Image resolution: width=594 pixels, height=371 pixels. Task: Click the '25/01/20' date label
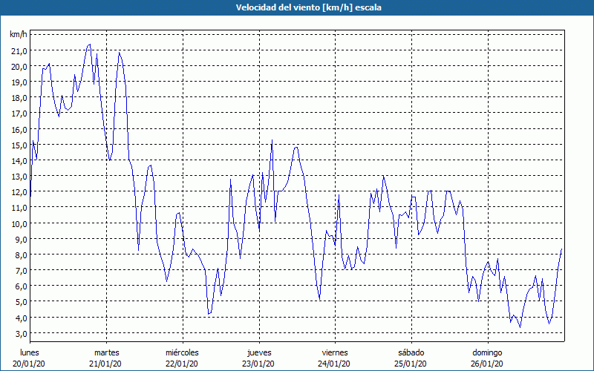coord(411,364)
